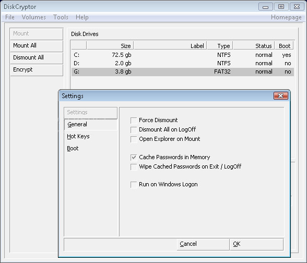Close the DiskCryptor main window

coord(297,7)
